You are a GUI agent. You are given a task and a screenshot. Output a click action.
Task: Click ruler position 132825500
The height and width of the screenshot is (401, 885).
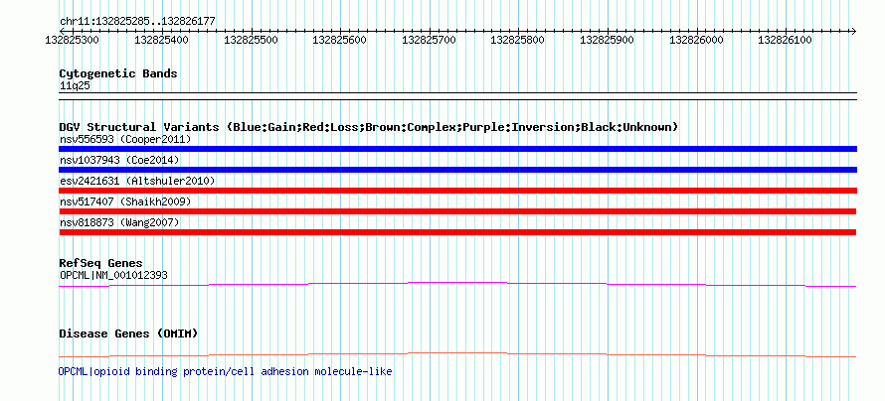(x=251, y=40)
